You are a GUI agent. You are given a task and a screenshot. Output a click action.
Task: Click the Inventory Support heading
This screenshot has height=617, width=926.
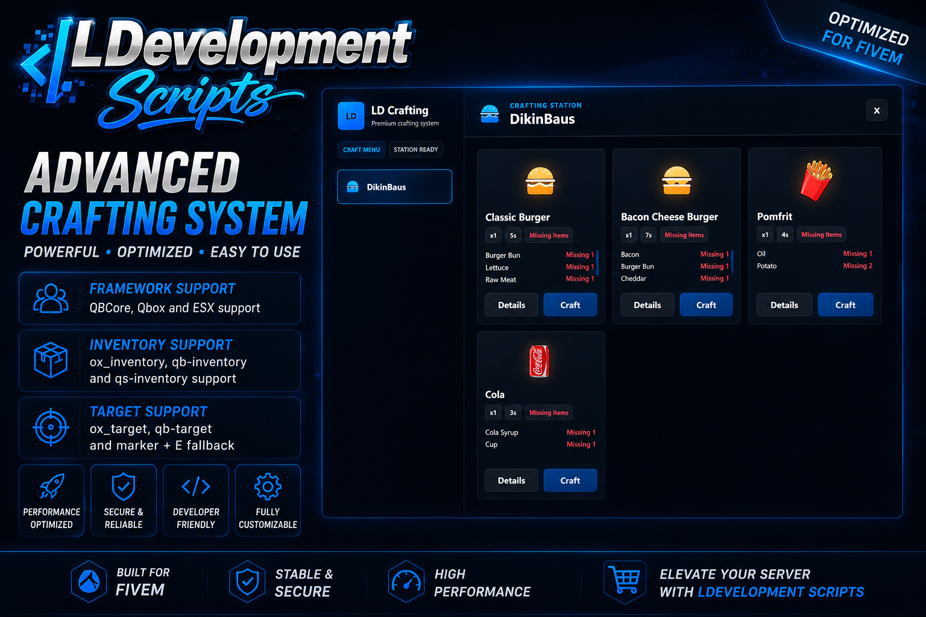click(160, 345)
